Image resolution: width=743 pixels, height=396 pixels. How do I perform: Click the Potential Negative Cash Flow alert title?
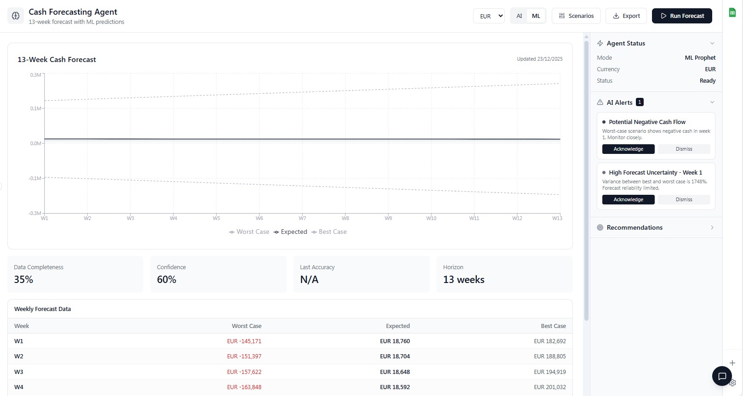(x=647, y=122)
